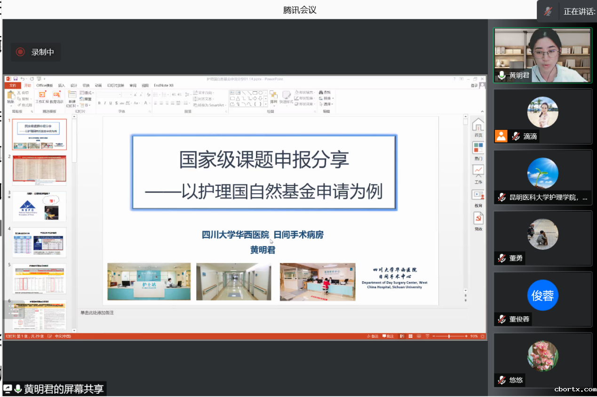The width and height of the screenshot is (597, 397).
Task: Click the Save icon in quick access toolbar
Action: 16,79
